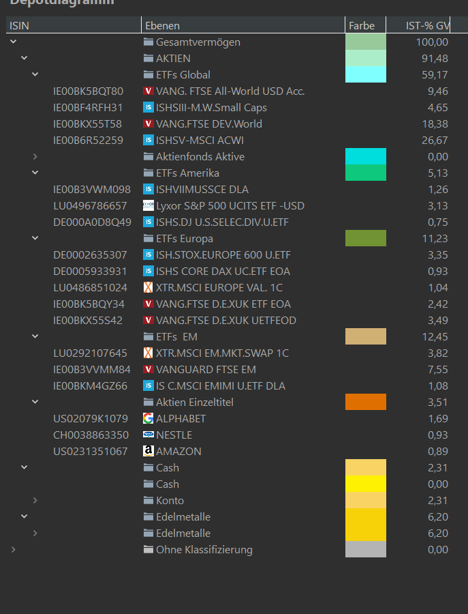Screen dimensions: 468x614
Task: Open the gray swatch for Ohne Klassifizierung
Action: point(366,549)
